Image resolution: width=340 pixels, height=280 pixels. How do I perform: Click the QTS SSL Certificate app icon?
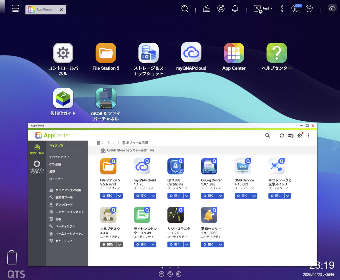pyautogui.click(x=176, y=166)
